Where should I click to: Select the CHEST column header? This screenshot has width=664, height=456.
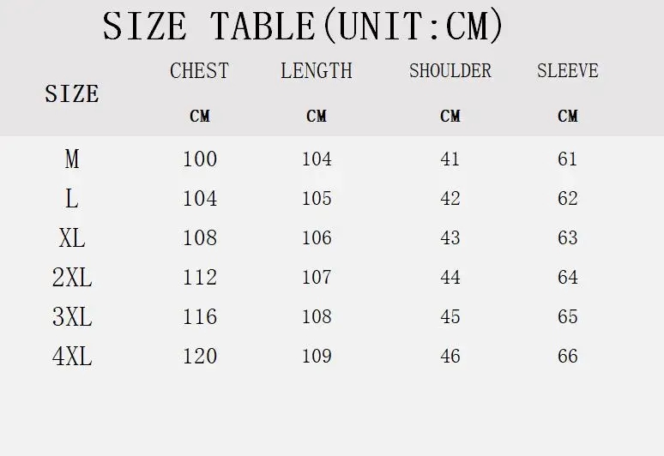(199, 70)
